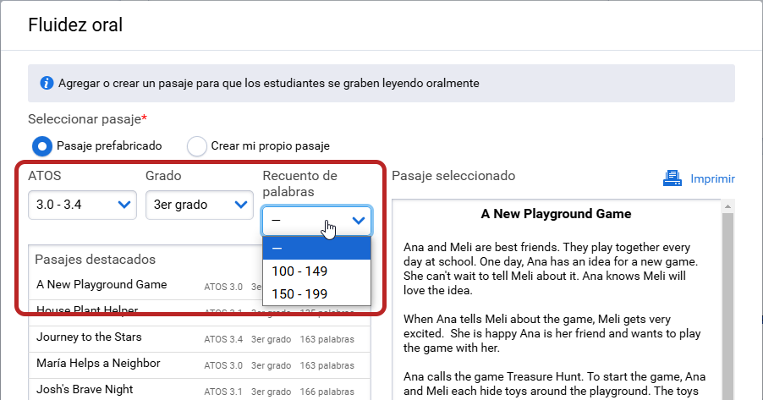Viewport: 763px width, 400px height.
Task: Click the 166 palabras value in the list
Action: pyautogui.click(x=327, y=392)
